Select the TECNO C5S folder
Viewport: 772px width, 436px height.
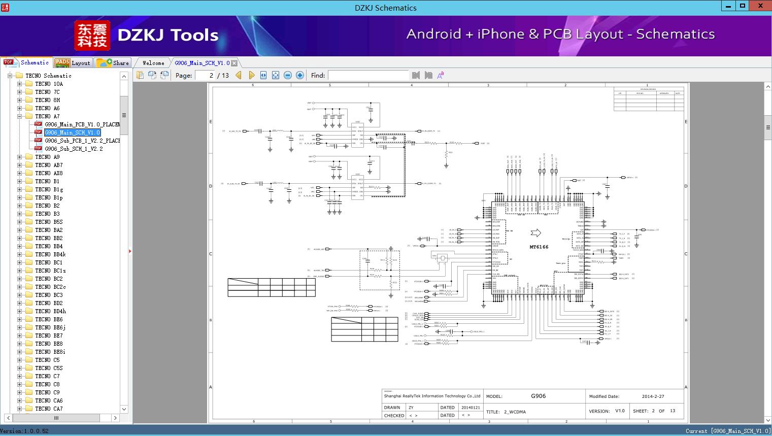coord(49,368)
